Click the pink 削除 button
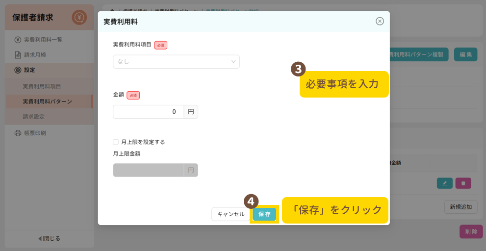Image resolution: width=486 pixels, height=251 pixels. tap(471, 231)
